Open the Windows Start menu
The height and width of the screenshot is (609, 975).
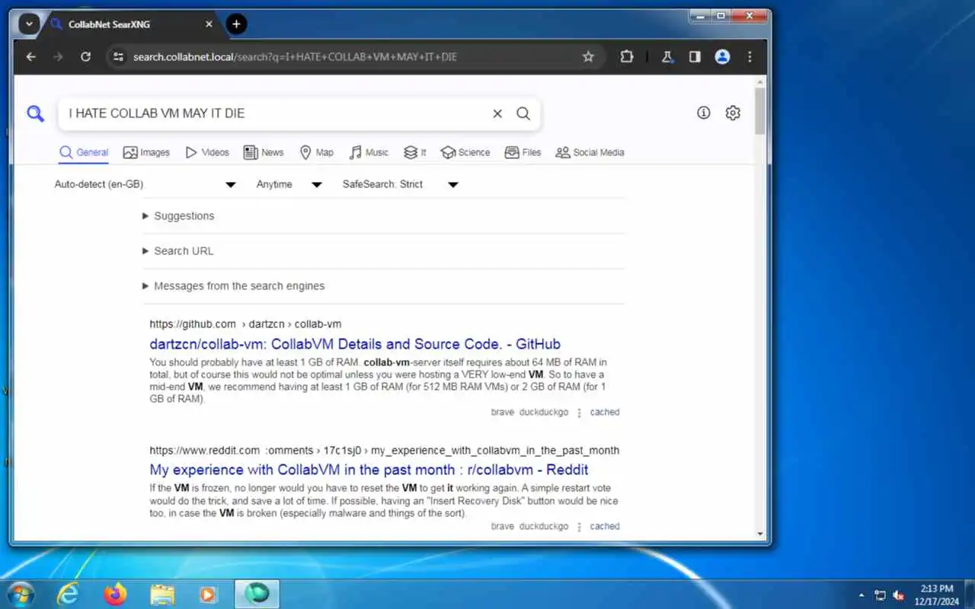pos(20,594)
